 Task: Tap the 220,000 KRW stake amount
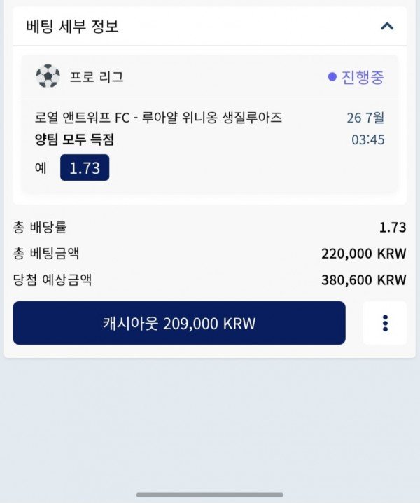point(363,254)
